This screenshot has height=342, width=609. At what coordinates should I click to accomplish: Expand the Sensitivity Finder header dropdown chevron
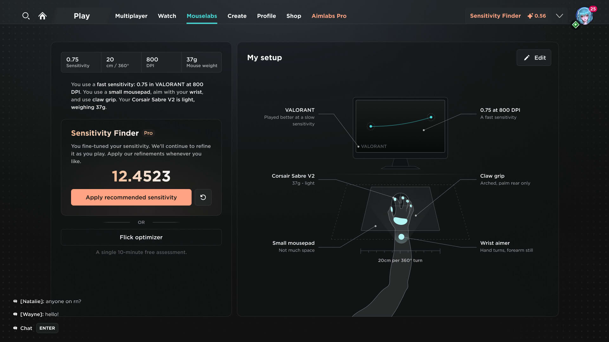[x=560, y=16]
